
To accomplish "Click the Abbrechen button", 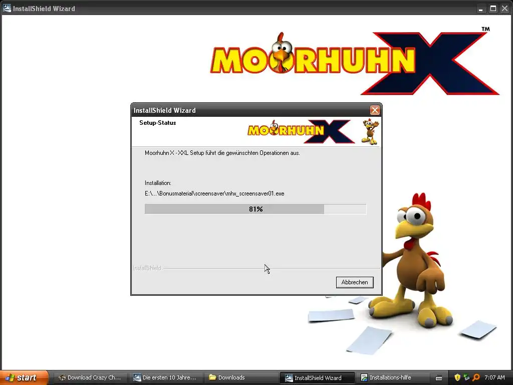I will (x=355, y=282).
